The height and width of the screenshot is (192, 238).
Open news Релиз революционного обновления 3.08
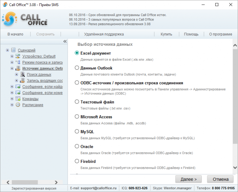pos(110,24)
